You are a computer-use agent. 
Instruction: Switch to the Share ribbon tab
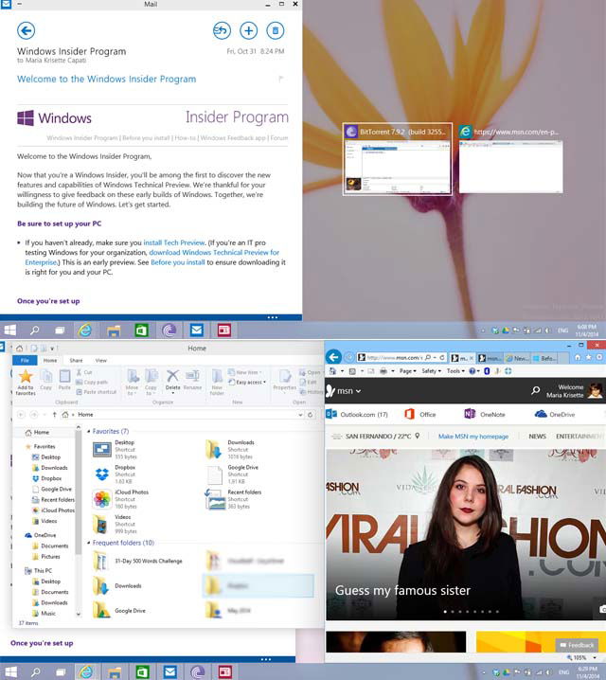pos(76,361)
